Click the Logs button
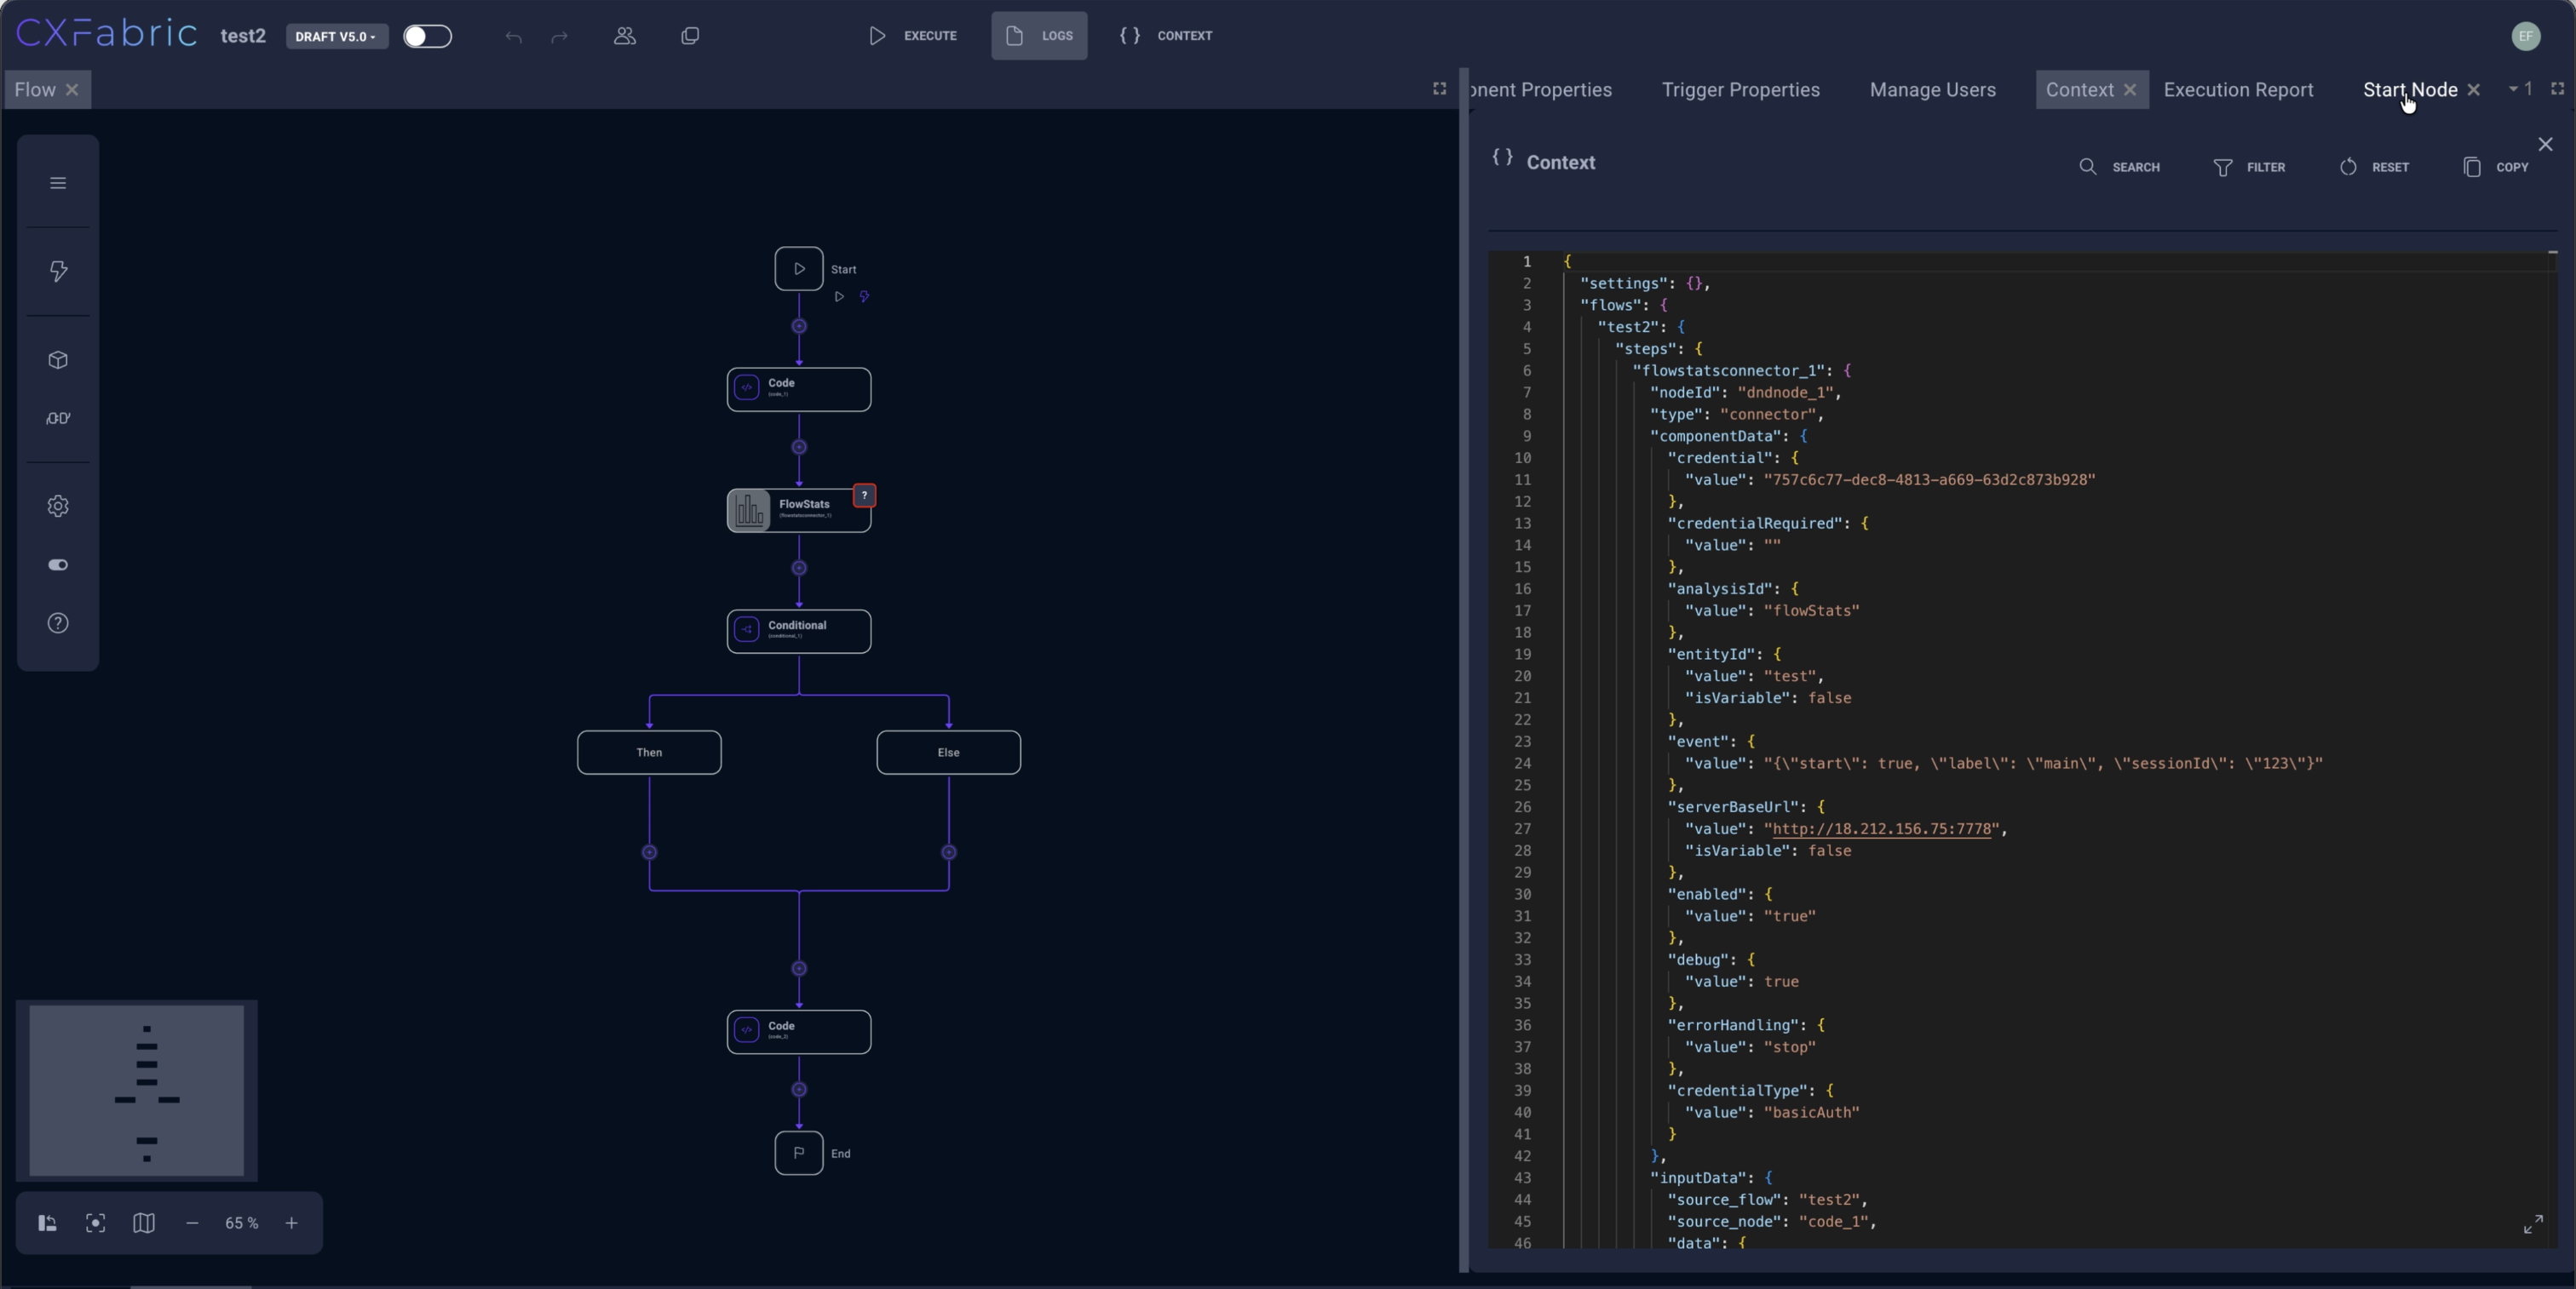Image resolution: width=2576 pixels, height=1289 pixels. pyautogui.click(x=1039, y=36)
